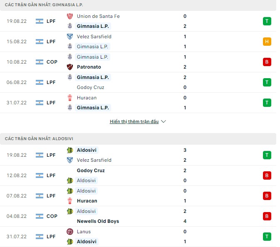Click the LPF league label on 19.08.22 Aldosivi match
The height and width of the screenshot is (247, 280).
[x=51, y=155]
